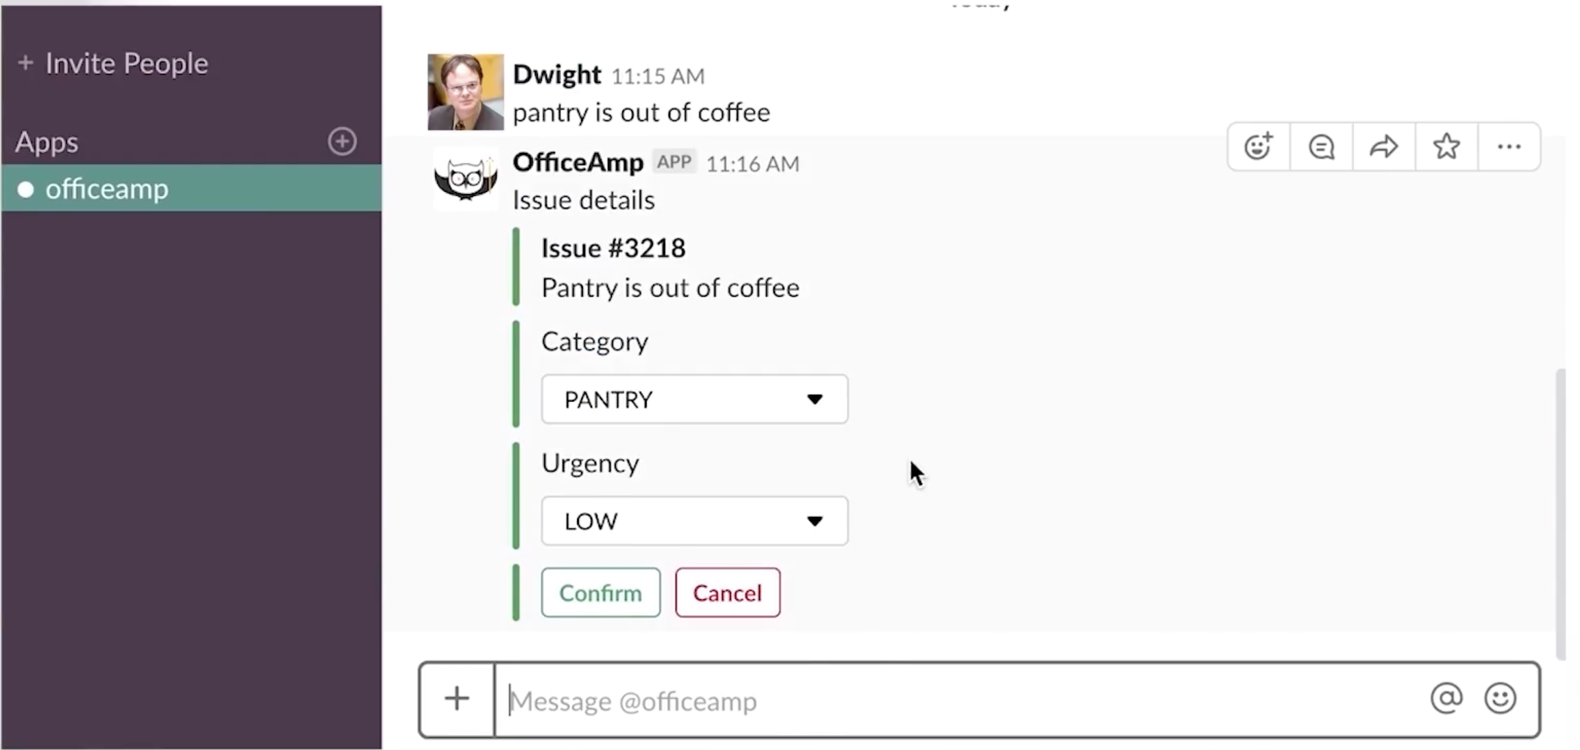This screenshot has width=1580, height=750.
Task: Attach a file with the plus button
Action: pyautogui.click(x=456, y=699)
